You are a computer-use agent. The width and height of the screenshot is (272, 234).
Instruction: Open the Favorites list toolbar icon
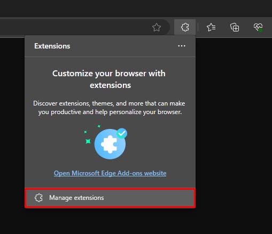pyautogui.click(x=211, y=27)
